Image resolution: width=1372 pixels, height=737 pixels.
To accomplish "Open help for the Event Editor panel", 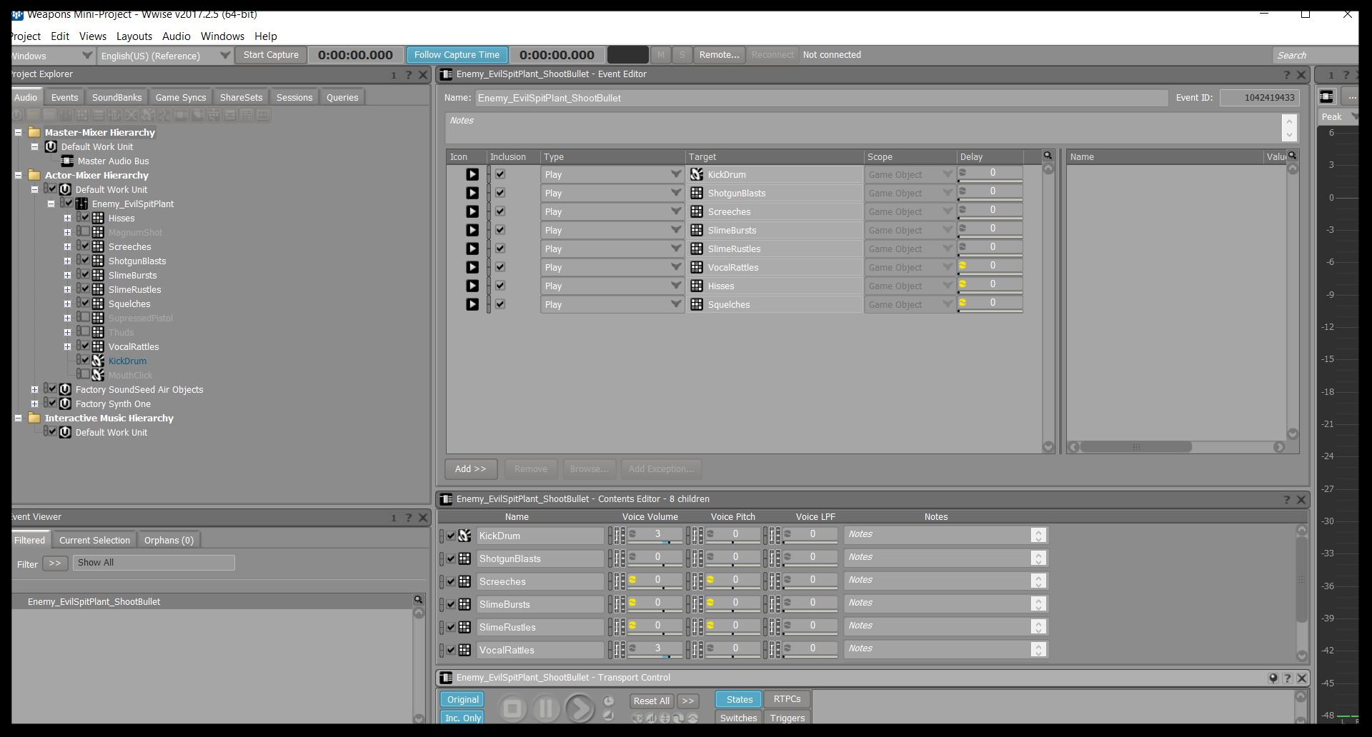I will click(1287, 75).
